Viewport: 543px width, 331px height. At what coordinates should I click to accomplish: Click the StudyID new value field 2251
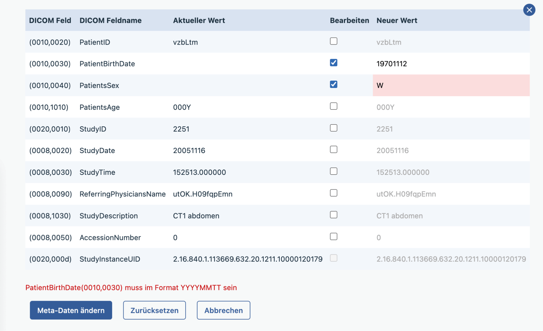[451, 129]
